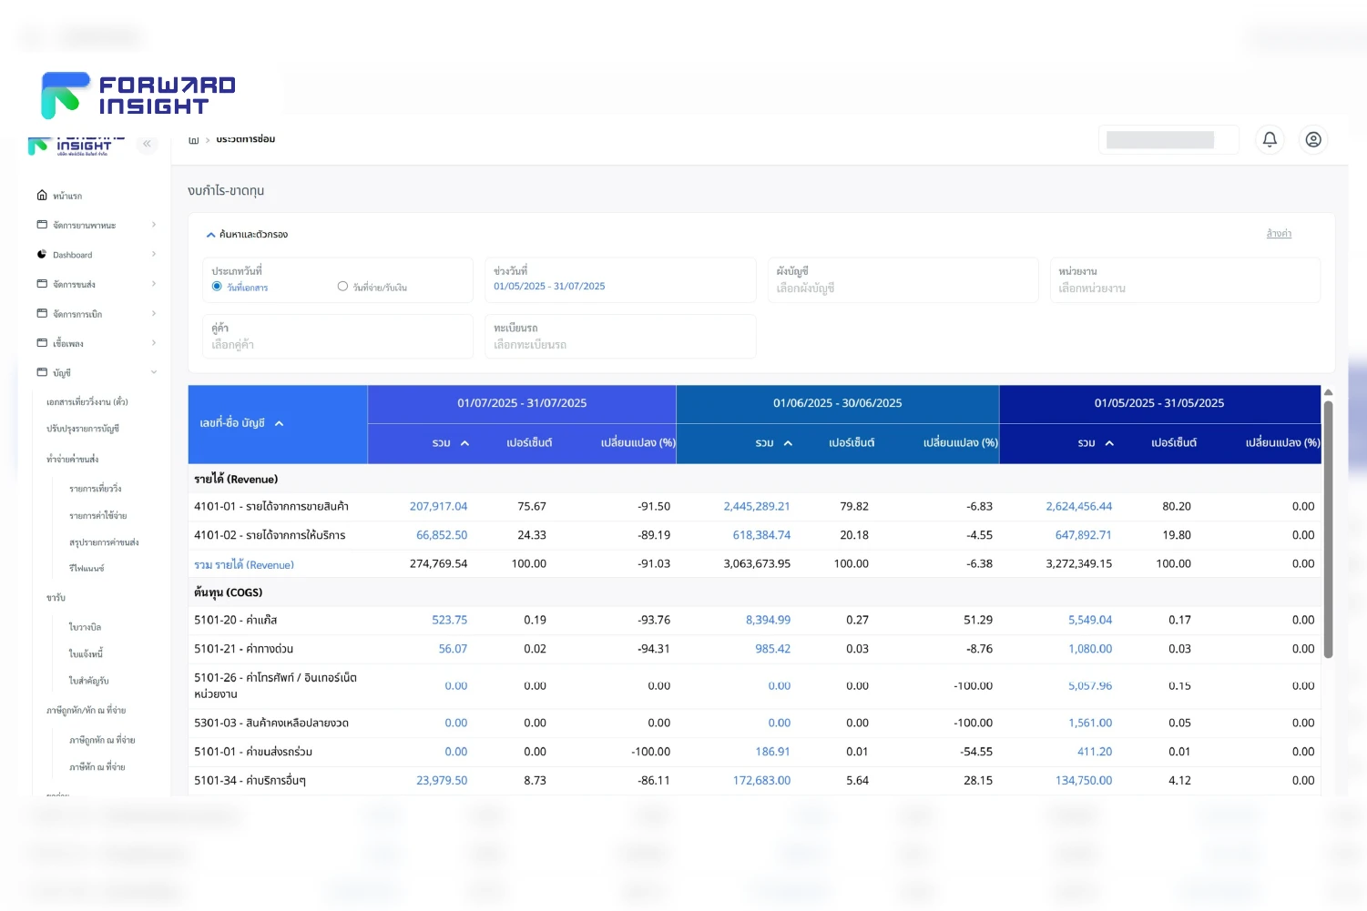Open the notifications bell icon
The width and height of the screenshot is (1367, 911).
(1270, 139)
